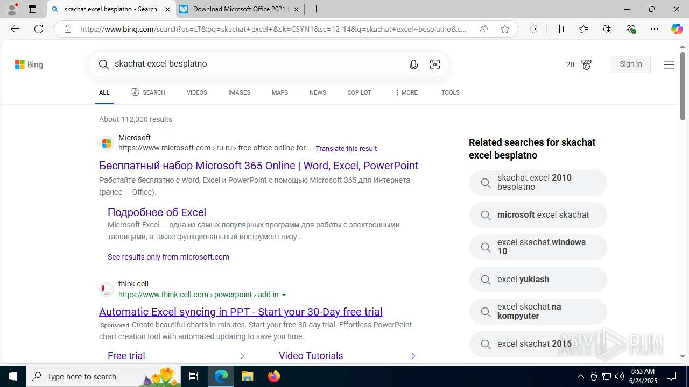
Task: Click the page vertical scrollbar thumb
Action: point(683,86)
